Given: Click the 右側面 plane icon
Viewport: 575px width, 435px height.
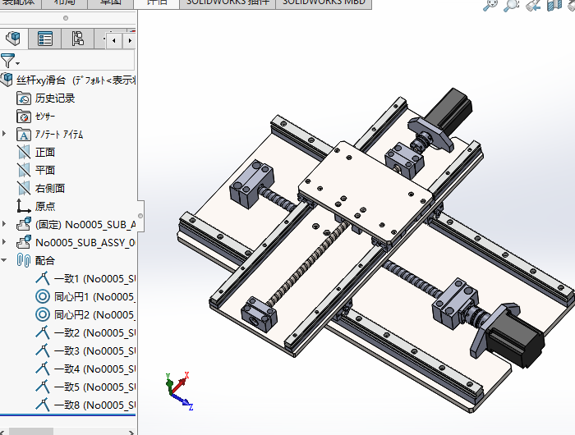Looking at the screenshot, I should (24, 188).
